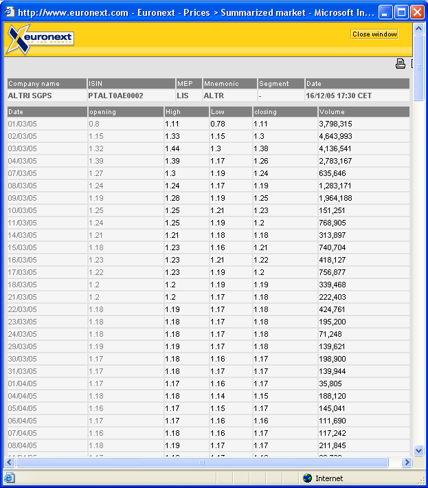Click the Internet zone globe icon
The image size is (428, 488).
(307, 478)
